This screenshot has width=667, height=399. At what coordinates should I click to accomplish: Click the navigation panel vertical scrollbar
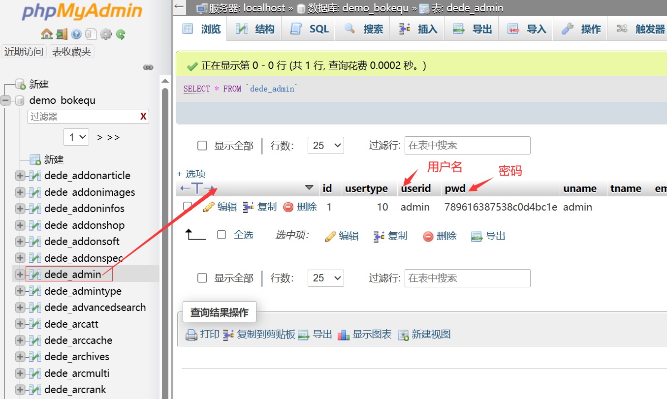tap(165, 236)
